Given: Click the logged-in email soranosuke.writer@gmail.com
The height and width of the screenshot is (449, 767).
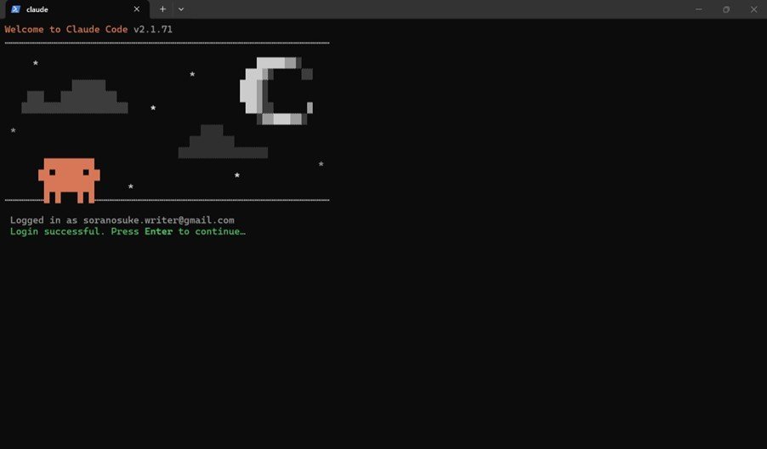Looking at the screenshot, I should point(158,220).
